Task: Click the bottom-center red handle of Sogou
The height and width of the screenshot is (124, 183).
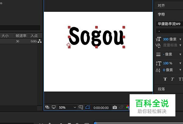Action: [96, 47]
